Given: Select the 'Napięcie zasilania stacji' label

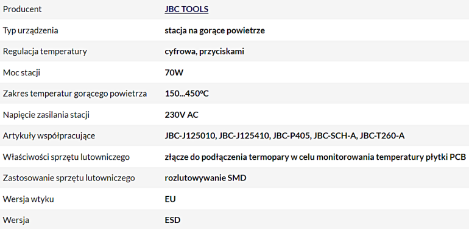Looking at the screenshot, I should click(x=46, y=115).
